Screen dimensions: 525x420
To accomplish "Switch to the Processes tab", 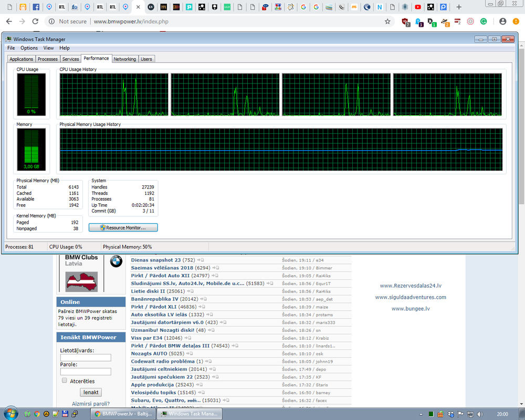I will [48, 59].
